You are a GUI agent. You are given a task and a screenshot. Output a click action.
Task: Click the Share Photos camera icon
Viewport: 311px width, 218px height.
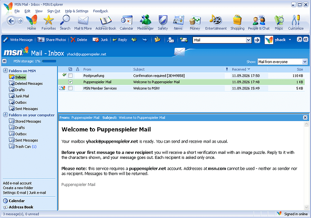(x=41, y=40)
